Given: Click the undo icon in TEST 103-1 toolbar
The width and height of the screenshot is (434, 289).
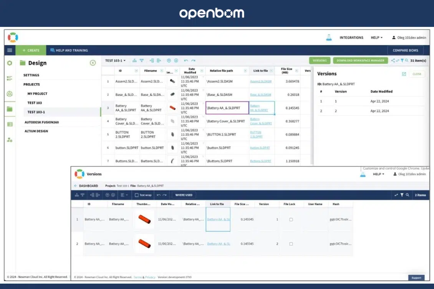Looking at the screenshot, I should pos(186,61).
